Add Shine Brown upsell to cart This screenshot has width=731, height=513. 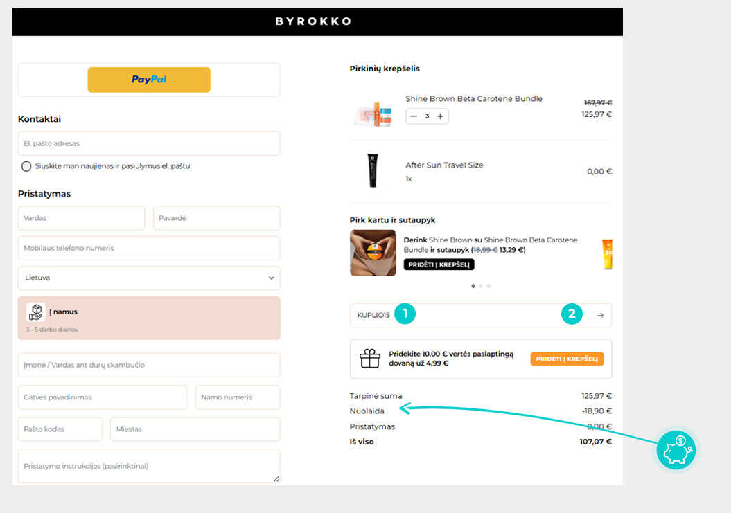[x=439, y=264]
